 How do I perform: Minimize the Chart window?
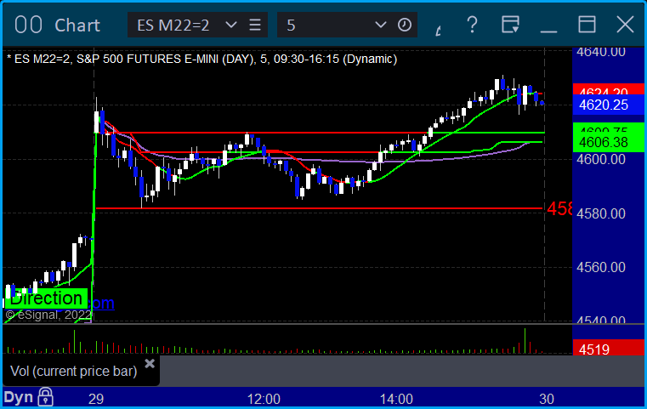point(548,31)
